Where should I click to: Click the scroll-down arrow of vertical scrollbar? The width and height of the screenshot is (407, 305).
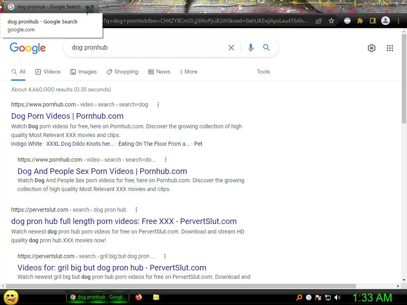pyautogui.click(x=404, y=280)
